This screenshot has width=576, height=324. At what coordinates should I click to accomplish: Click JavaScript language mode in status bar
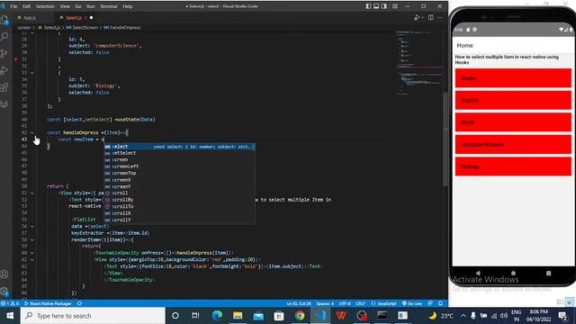tap(386, 303)
